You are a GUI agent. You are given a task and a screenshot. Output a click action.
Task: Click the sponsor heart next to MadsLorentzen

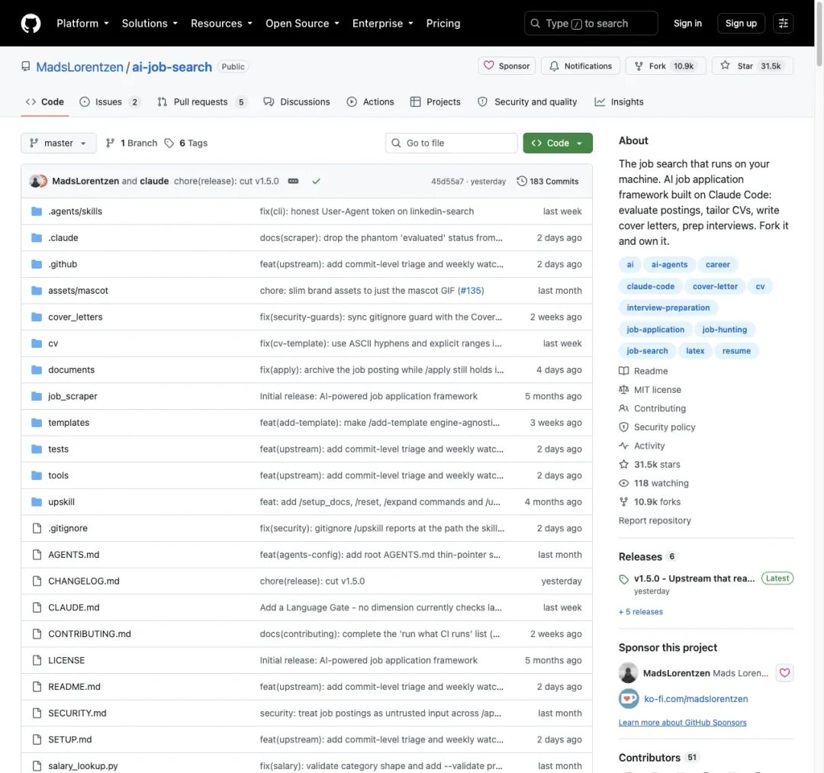(784, 672)
